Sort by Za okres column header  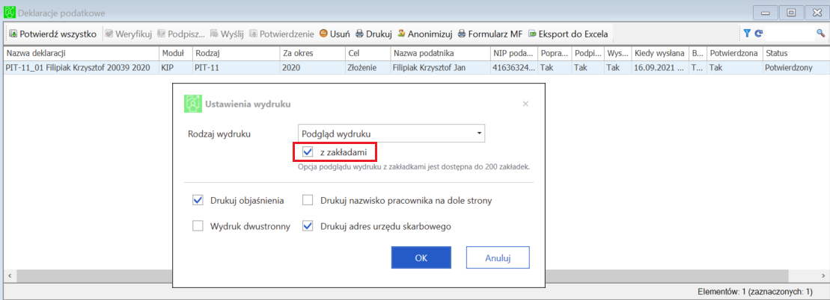pyautogui.click(x=312, y=53)
